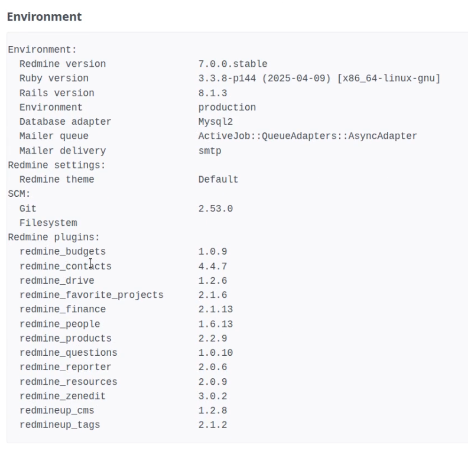
Task: Select redmine_resources version "2.0.9"
Action: [213, 382]
